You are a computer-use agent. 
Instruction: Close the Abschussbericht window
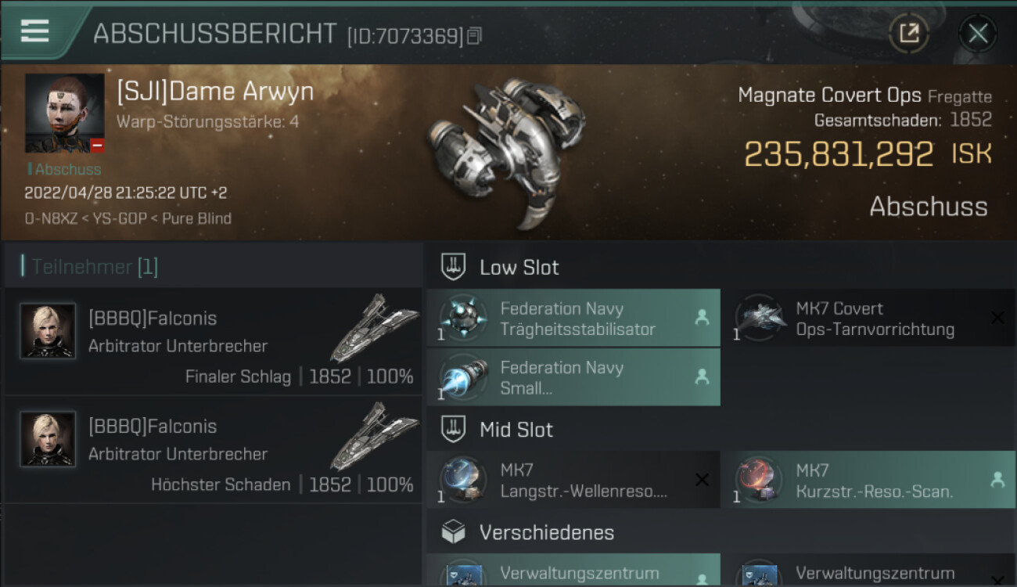[977, 34]
